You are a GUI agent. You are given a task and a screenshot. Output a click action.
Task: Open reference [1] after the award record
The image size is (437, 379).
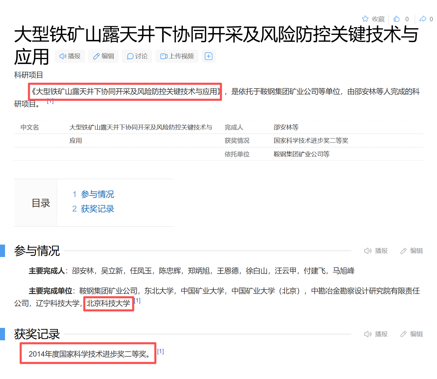[x=160, y=352]
